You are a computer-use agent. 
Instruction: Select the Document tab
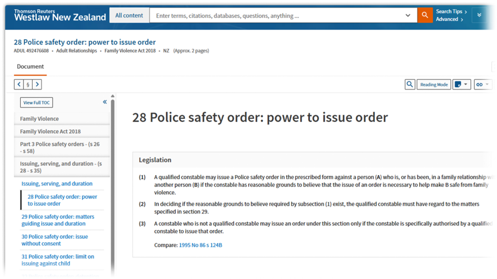click(30, 67)
